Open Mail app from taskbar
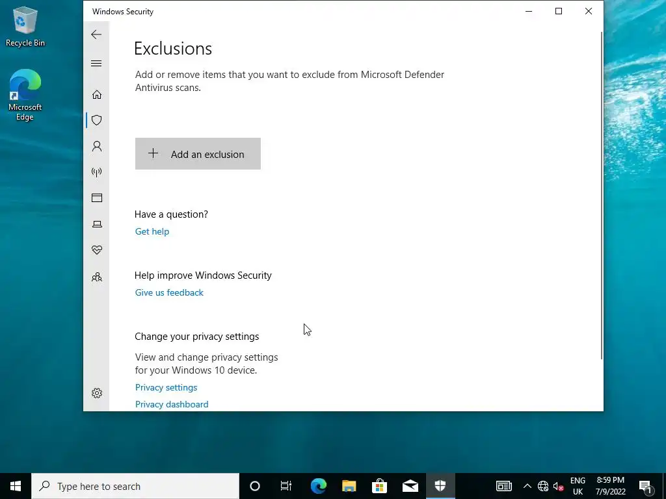The height and width of the screenshot is (499, 666). (410, 486)
